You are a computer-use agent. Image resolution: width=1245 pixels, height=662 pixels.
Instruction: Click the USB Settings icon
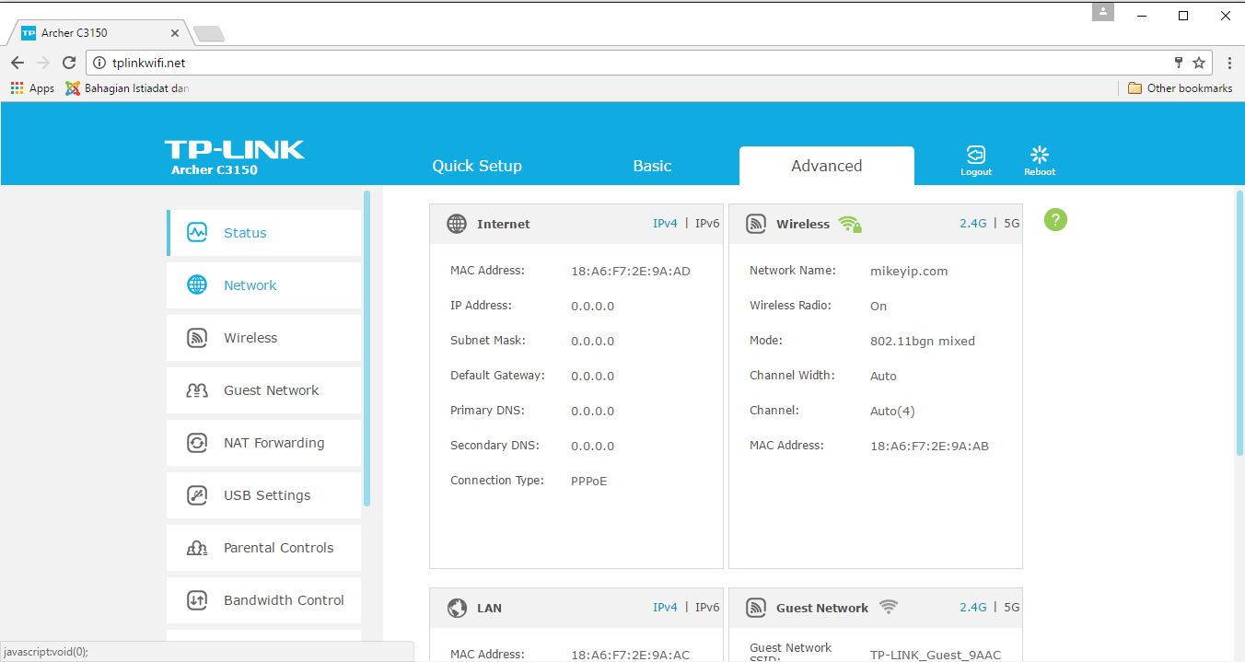(x=197, y=495)
